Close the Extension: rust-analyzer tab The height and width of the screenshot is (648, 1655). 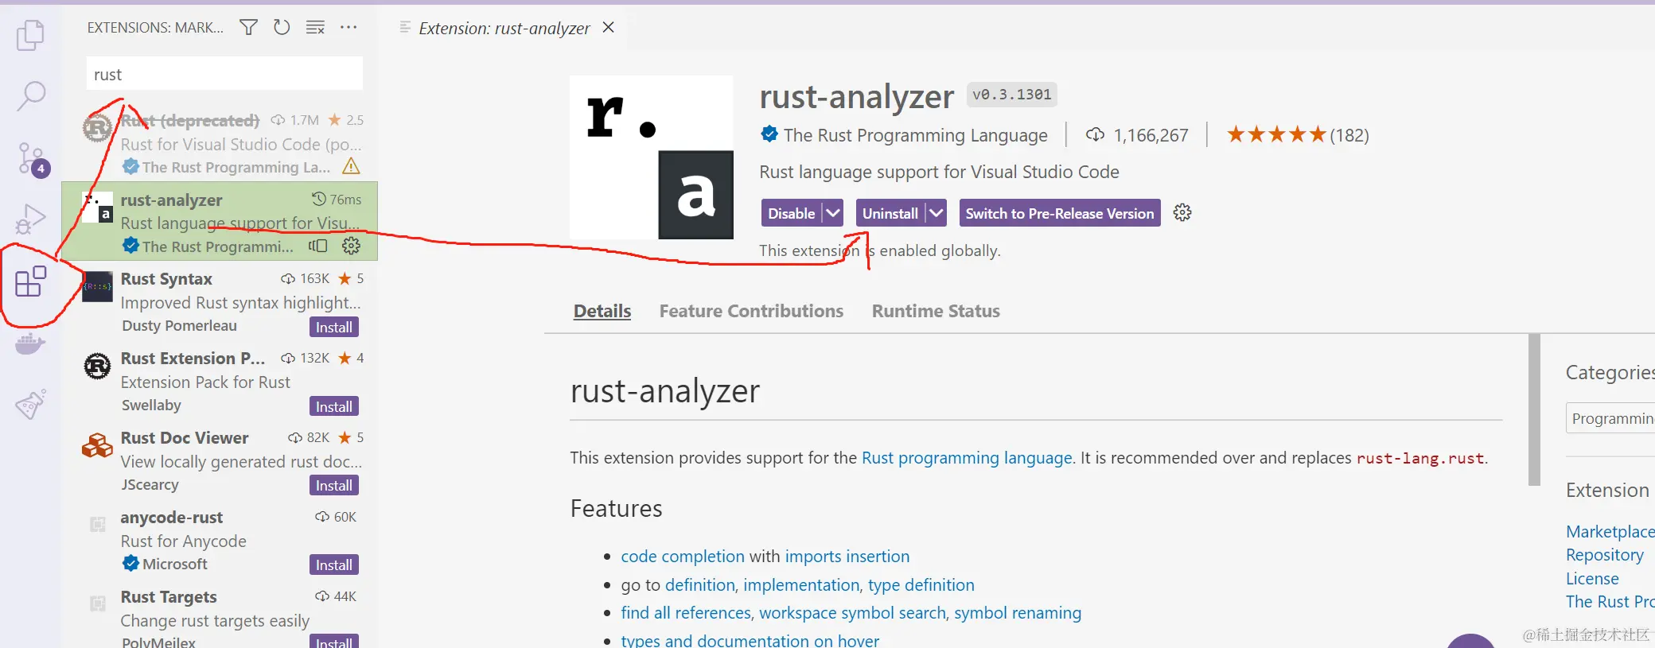609,28
